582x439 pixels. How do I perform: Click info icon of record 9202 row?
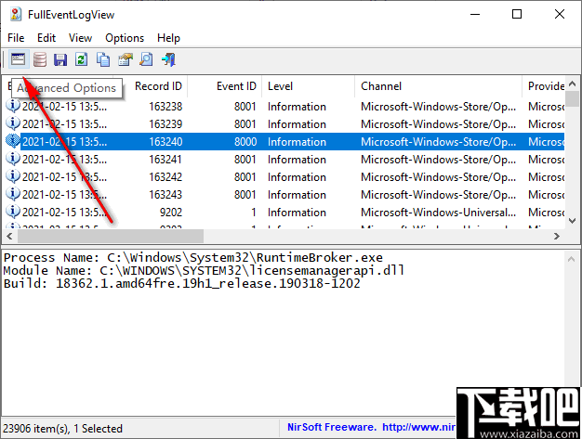(13, 212)
